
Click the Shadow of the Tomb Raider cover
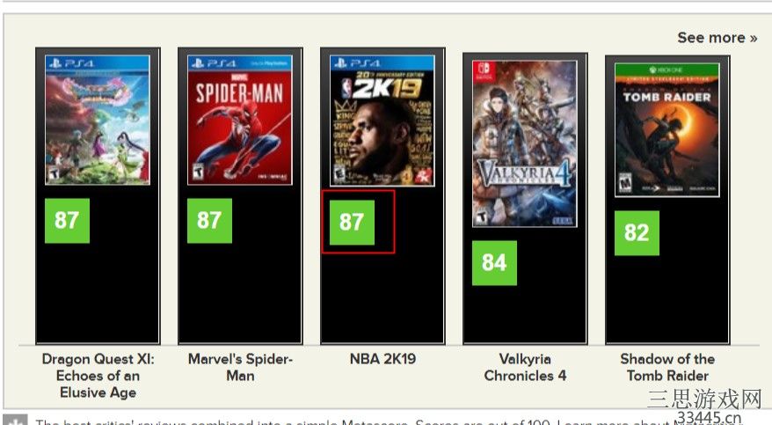coord(667,130)
